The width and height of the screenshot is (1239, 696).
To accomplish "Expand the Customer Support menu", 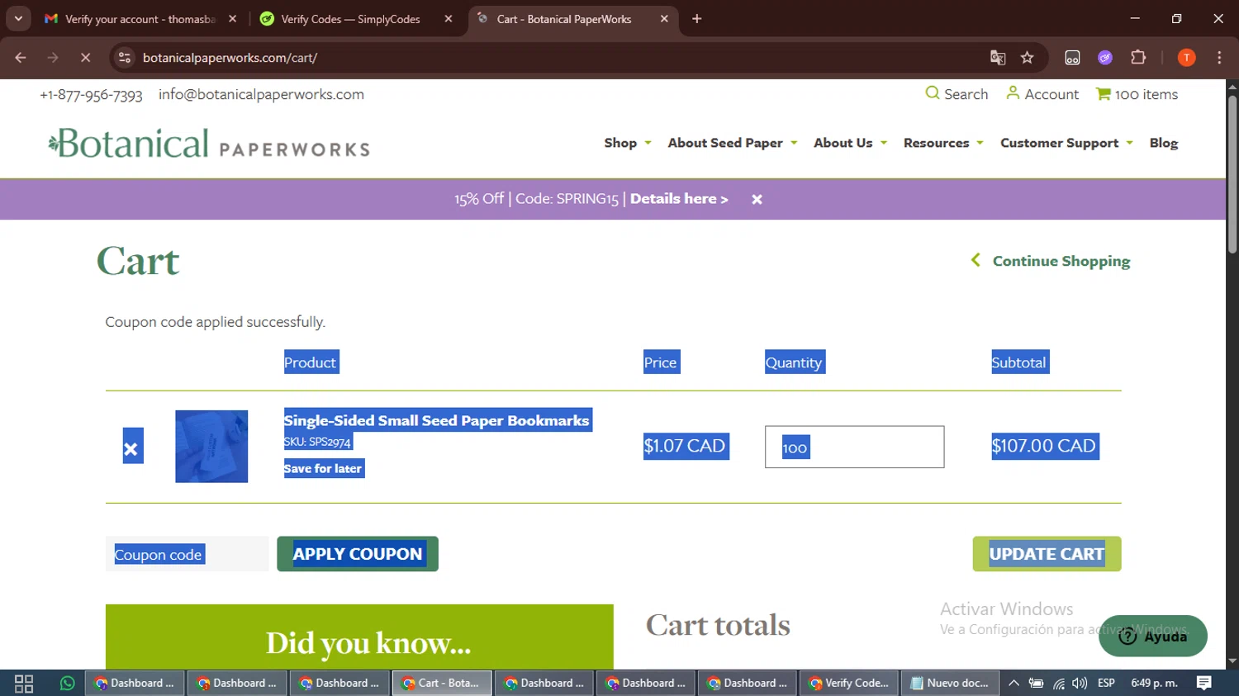I will 1066,143.
